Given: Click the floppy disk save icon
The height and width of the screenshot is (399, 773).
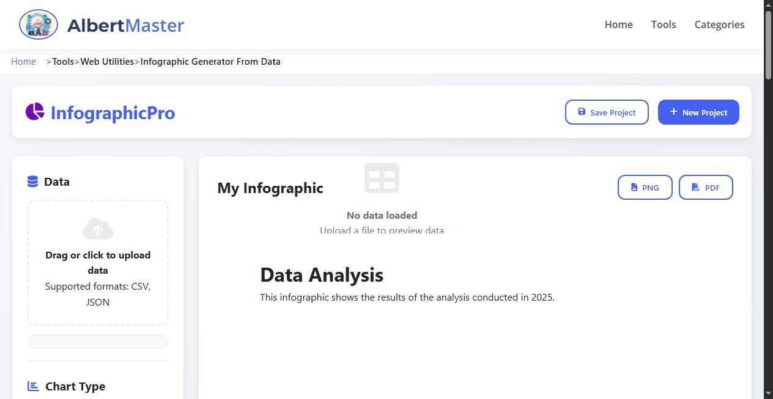Looking at the screenshot, I should pos(582,112).
